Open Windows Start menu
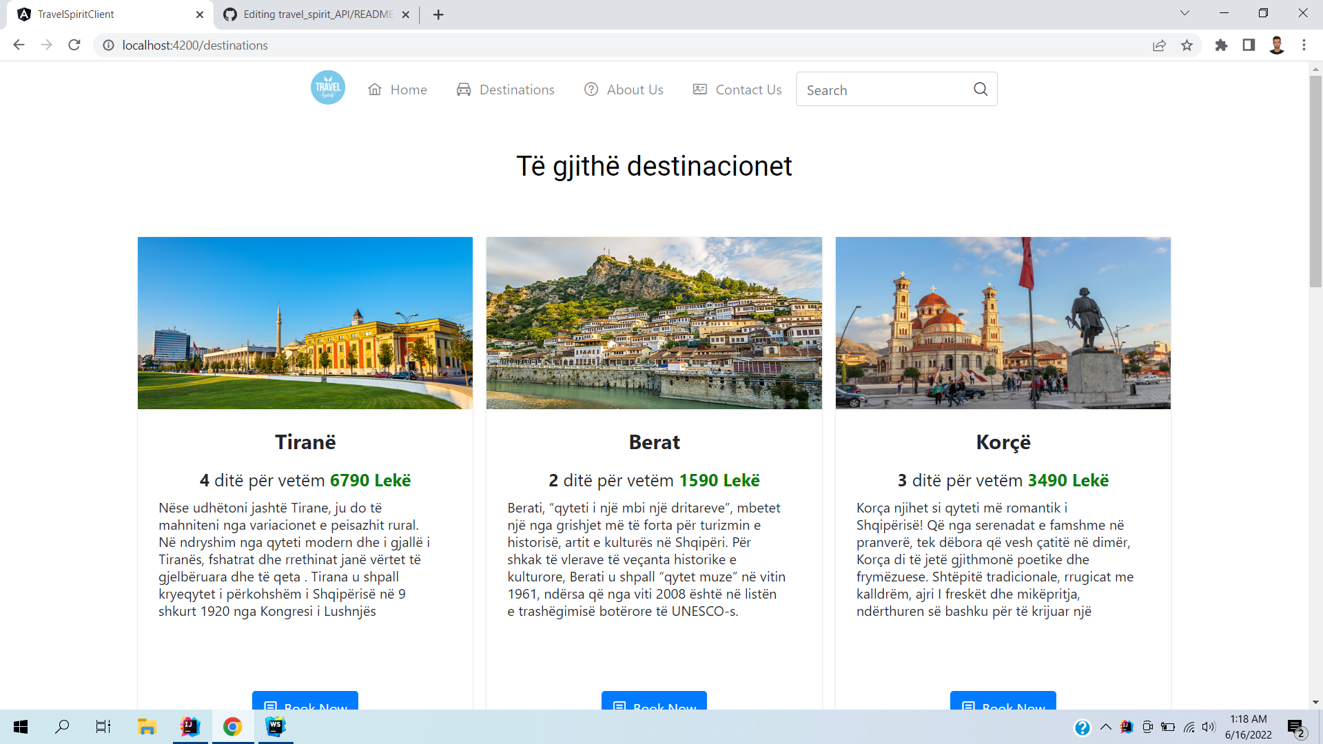Screen dimensions: 1323x744 pos(21,727)
